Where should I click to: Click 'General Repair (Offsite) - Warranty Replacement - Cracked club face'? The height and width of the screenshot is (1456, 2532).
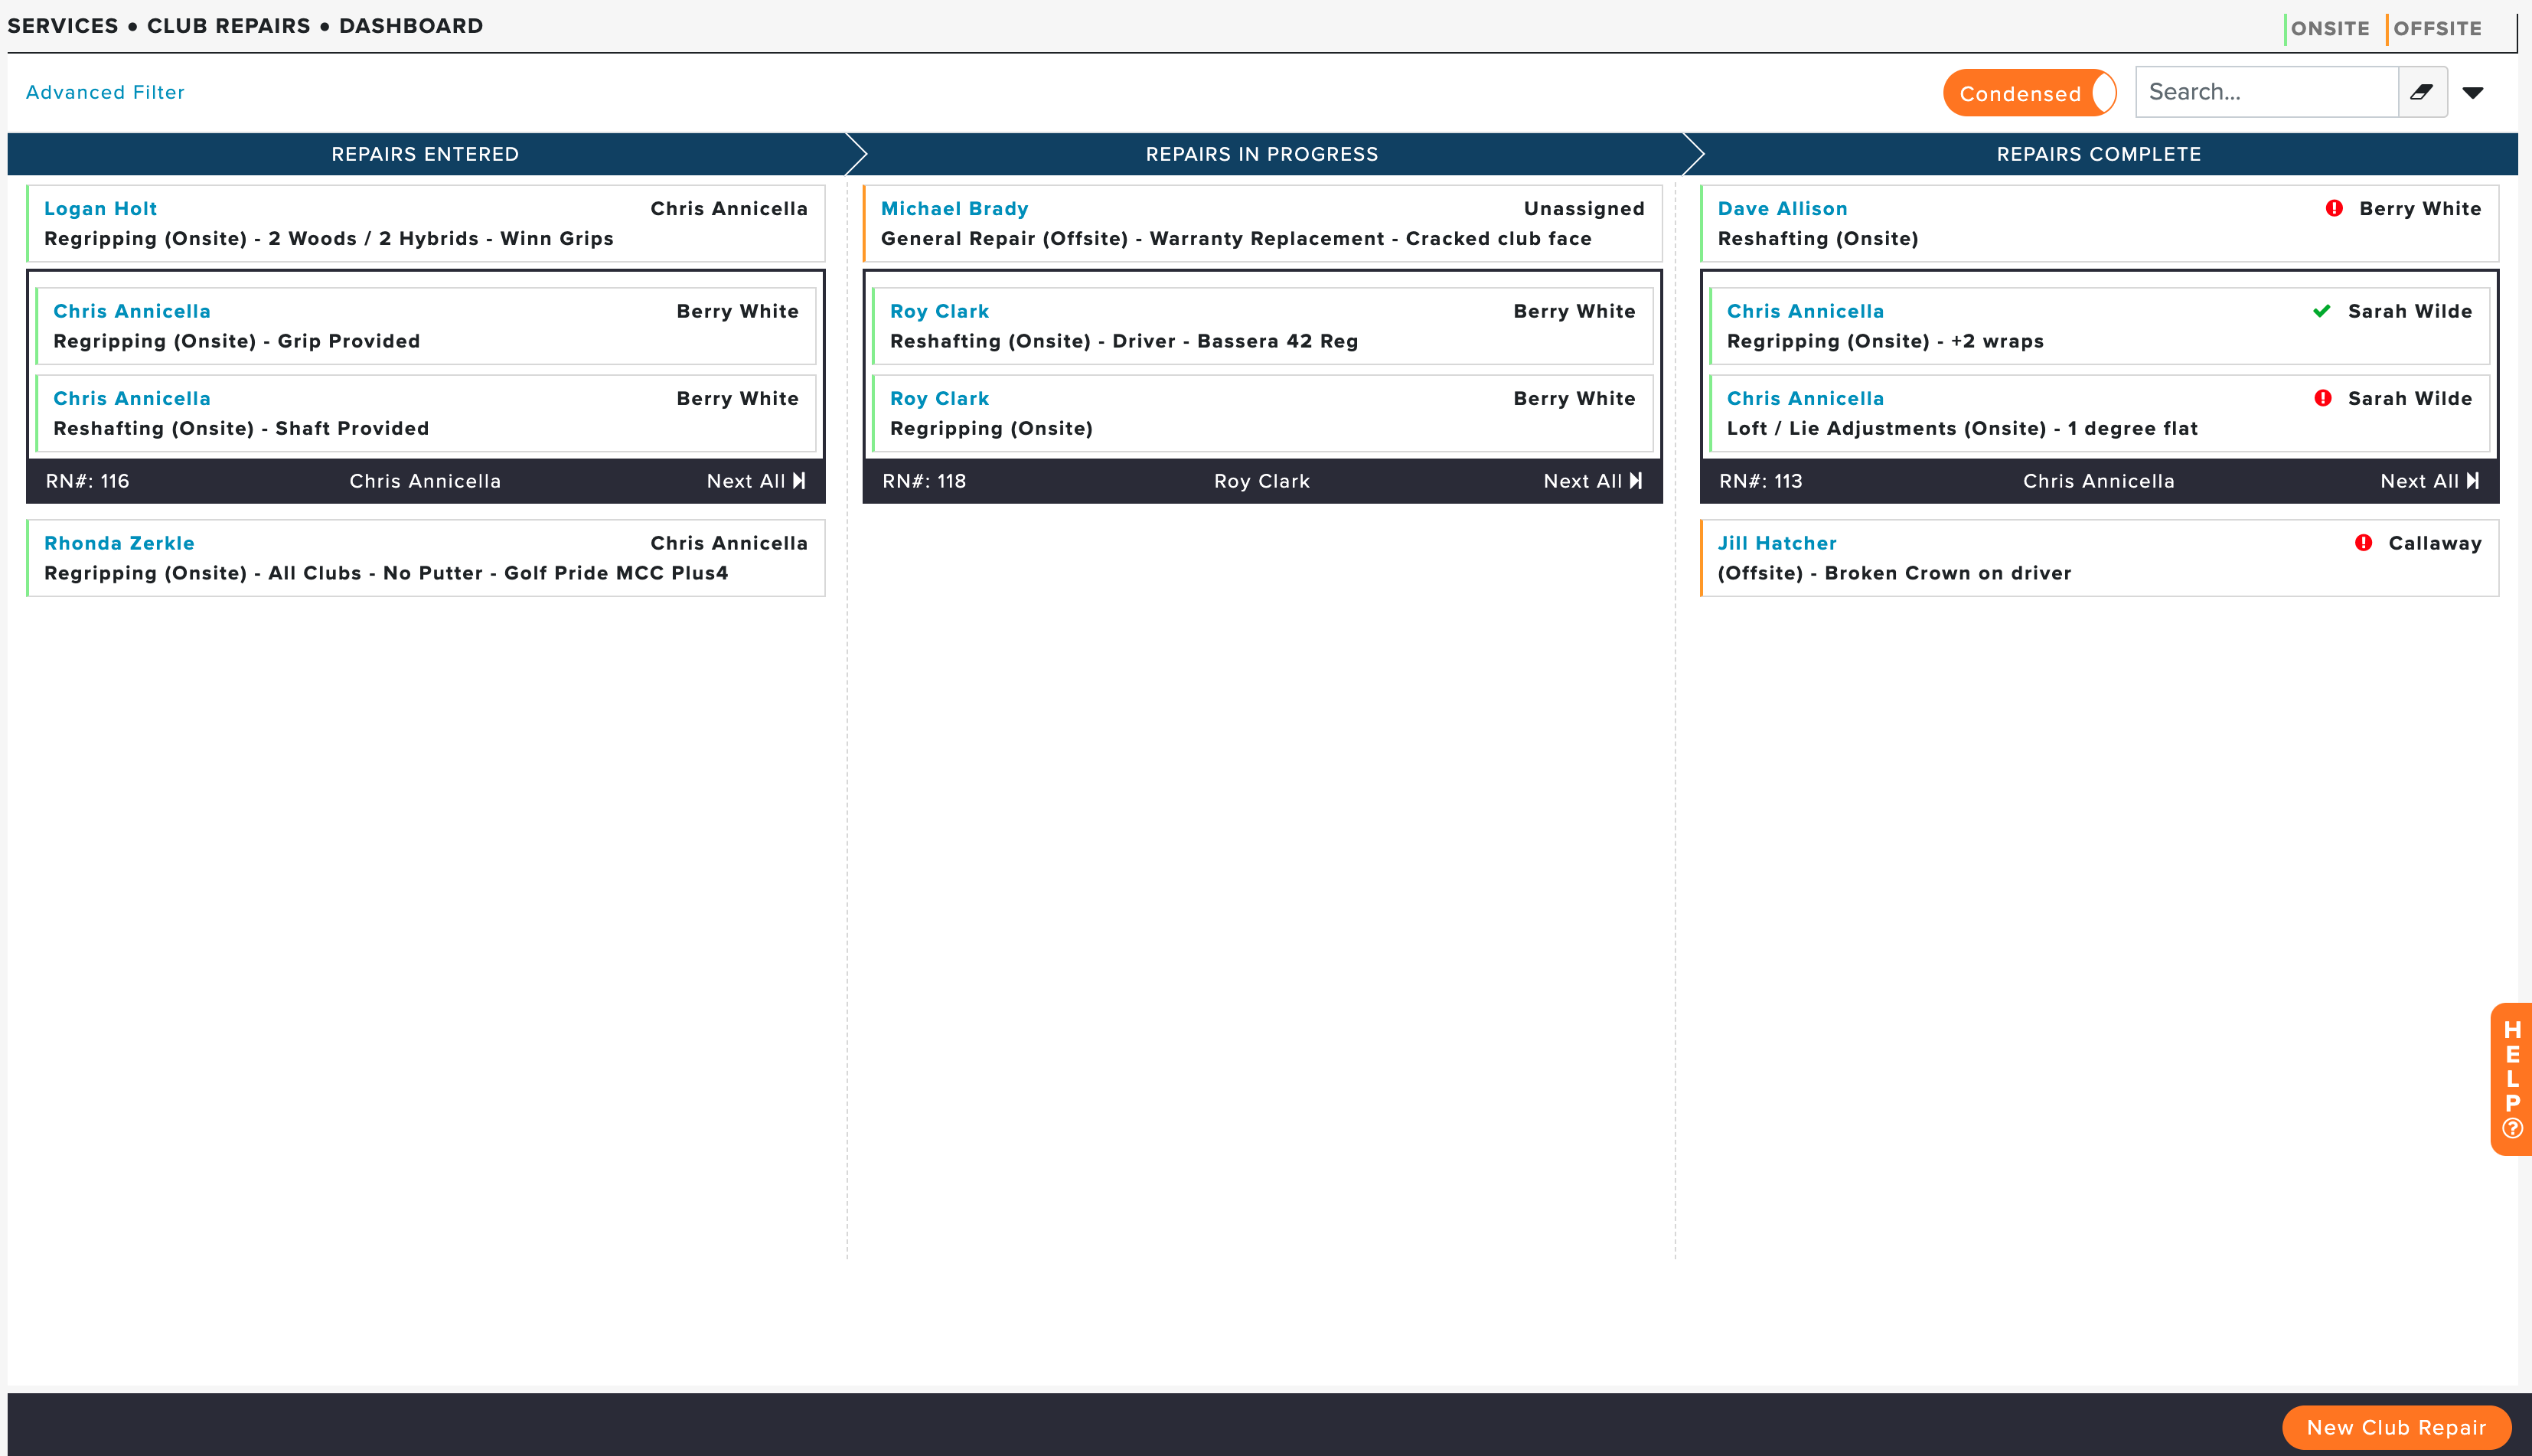1236,238
